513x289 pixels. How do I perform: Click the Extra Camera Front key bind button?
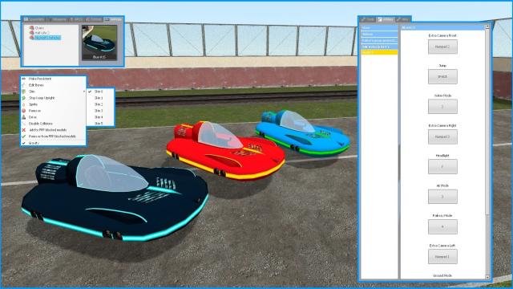[x=442, y=47]
